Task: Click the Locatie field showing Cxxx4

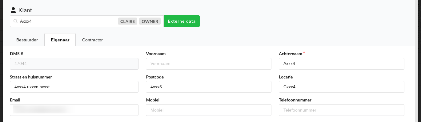Action: pos(342,87)
